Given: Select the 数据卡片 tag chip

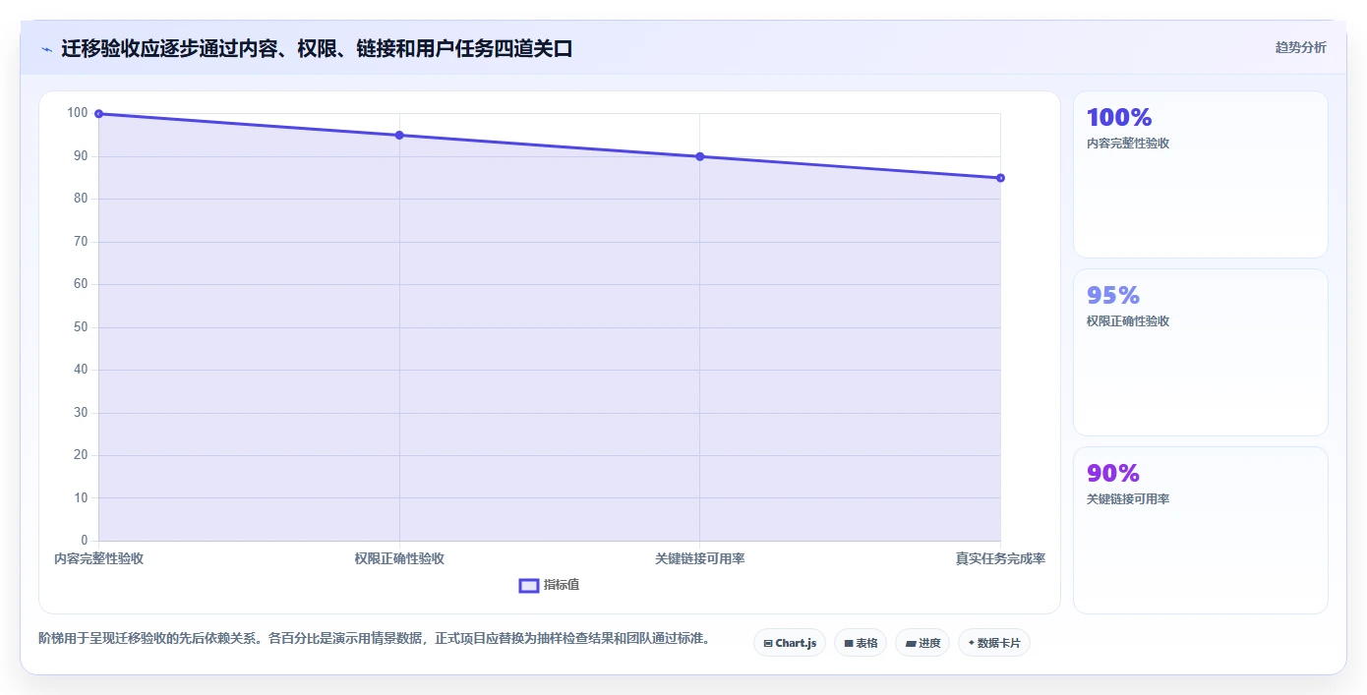Looking at the screenshot, I should pos(994,643).
